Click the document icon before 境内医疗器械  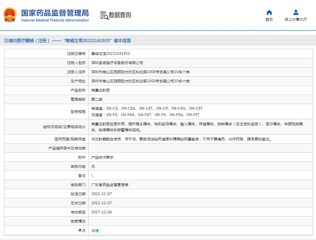pyautogui.click(x=6, y=41)
